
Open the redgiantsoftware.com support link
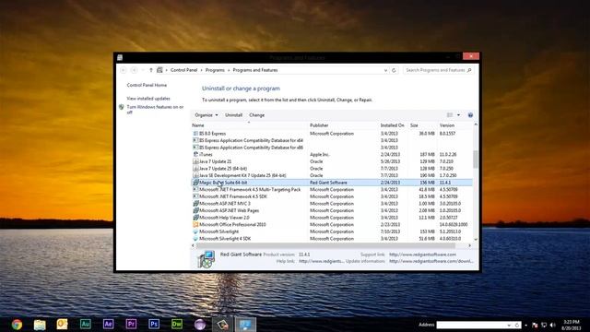tap(422, 255)
